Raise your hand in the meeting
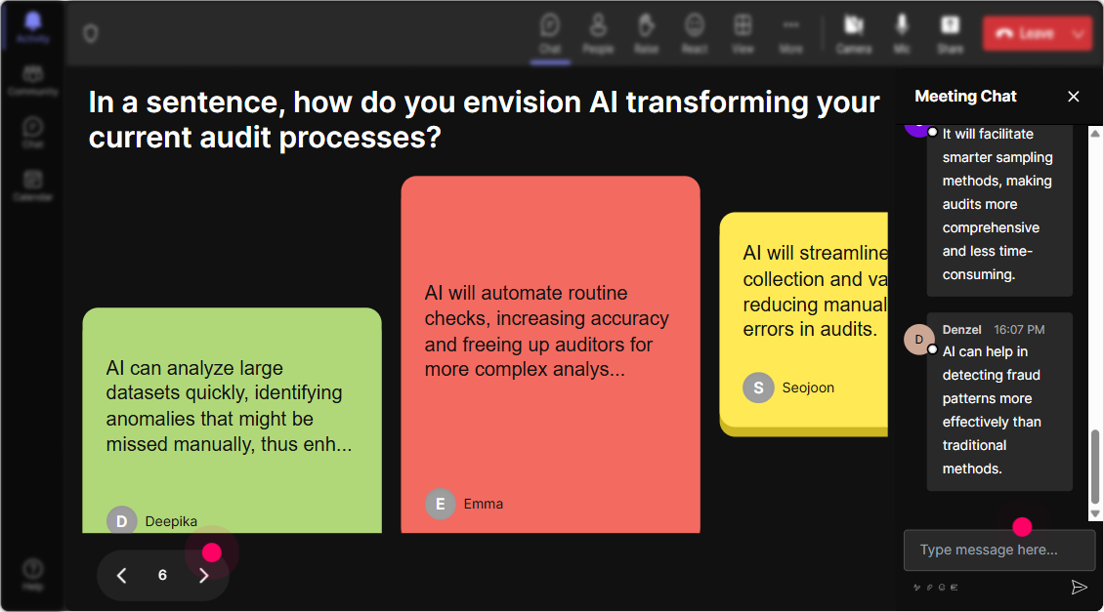This screenshot has width=1104, height=612. [x=647, y=33]
